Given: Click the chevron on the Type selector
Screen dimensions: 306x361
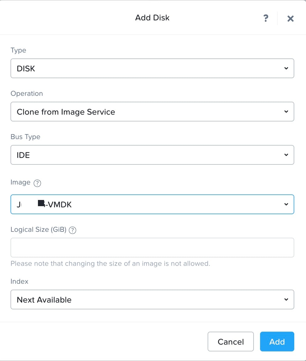Looking at the screenshot, I should pyautogui.click(x=286, y=68).
